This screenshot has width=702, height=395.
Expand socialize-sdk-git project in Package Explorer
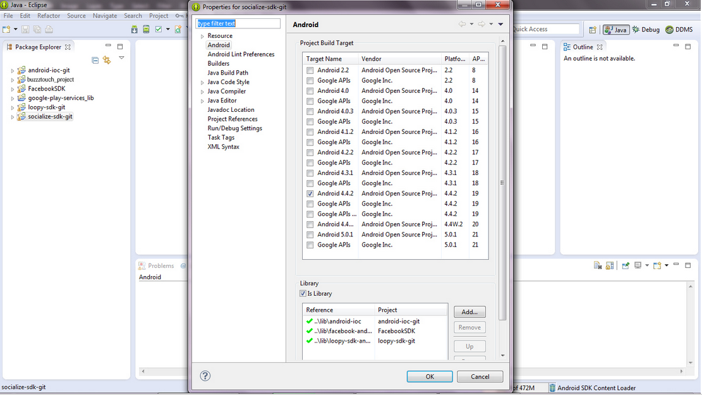click(13, 117)
